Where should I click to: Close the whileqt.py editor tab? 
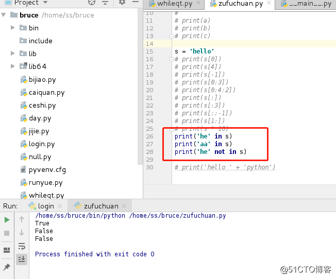point(198,3)
